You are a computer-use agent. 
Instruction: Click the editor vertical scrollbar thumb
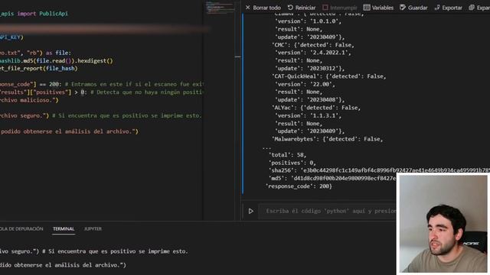pos(238,57)
